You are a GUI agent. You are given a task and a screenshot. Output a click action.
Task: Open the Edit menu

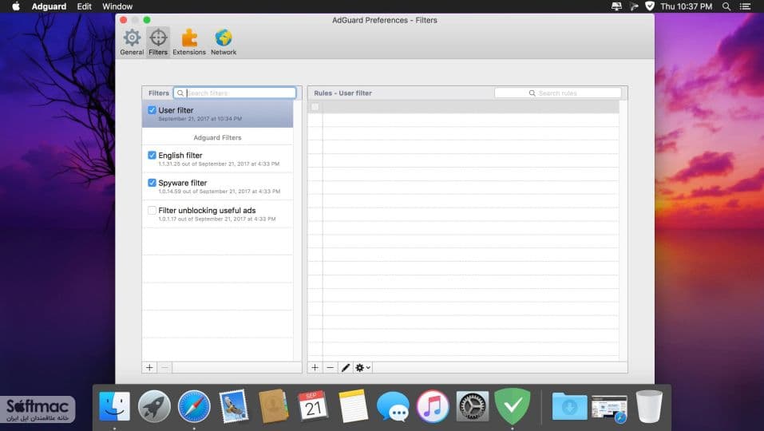[x=84, y=6]
